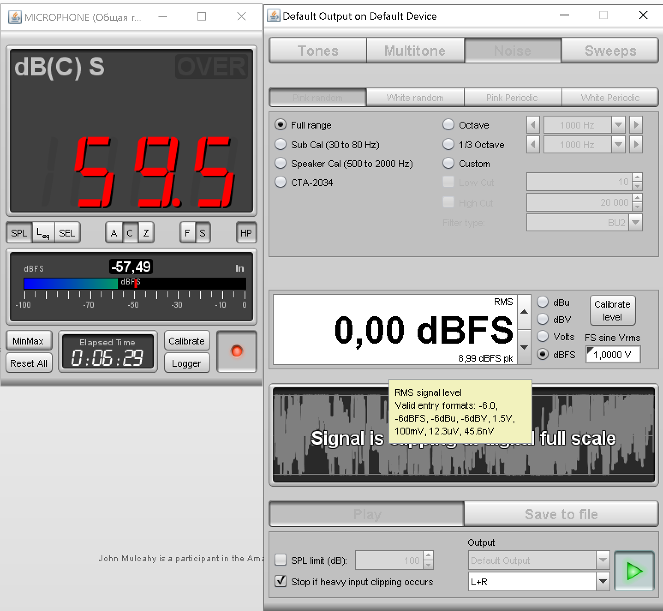Open the L+R channel dropdown

pos(603,581)
